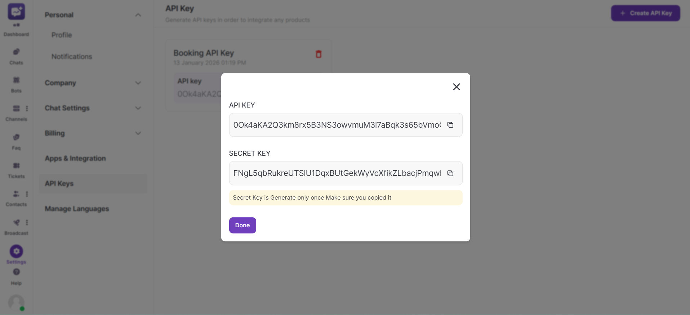Click inside the Secret Key field
The height and width of the screenshot is (315, 690).
[x=335, y=173]
